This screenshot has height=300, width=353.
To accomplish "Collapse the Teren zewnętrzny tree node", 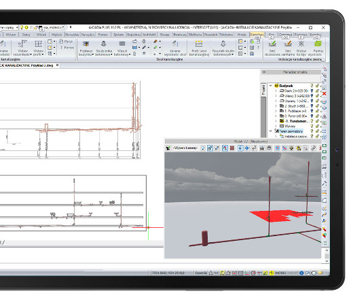I will click(x=271, y=131).
